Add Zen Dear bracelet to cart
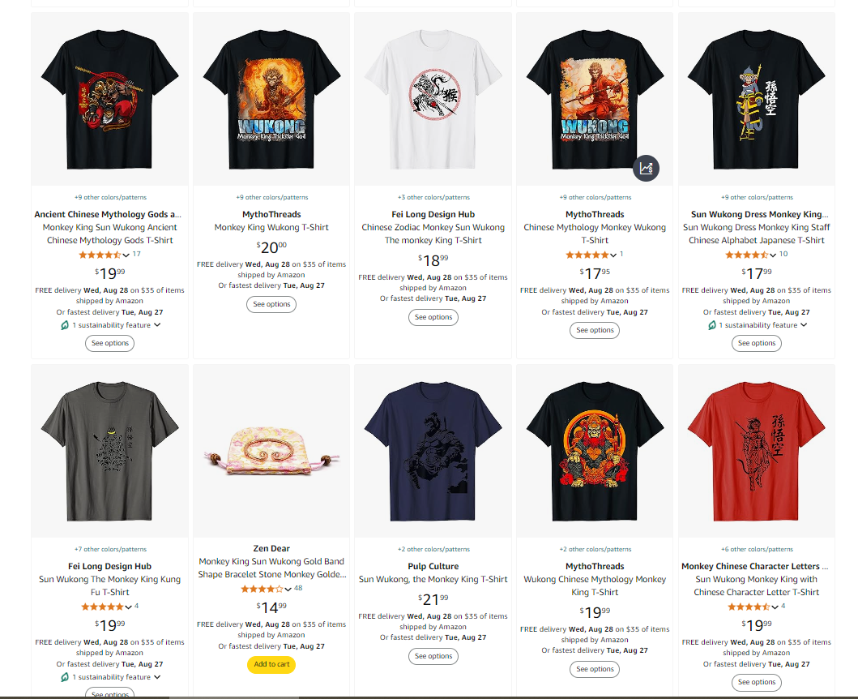Screen dimensions: 858x699 pyautogui.click(x=271, y=664)
